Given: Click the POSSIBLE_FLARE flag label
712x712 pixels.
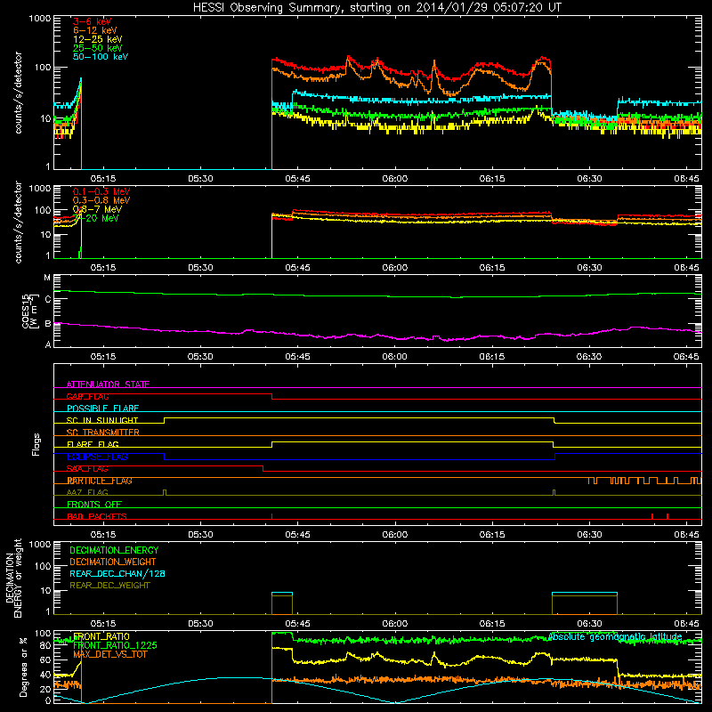Looking at the screenshot, I should pyautogui.click(x=102, y=409).
